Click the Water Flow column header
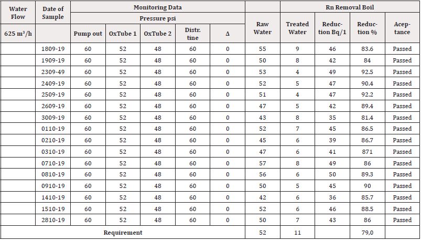The image size is (421, 241). click(x=18, y=13)
